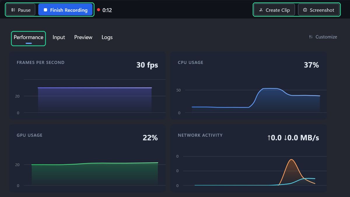Click the 30 fps value
Screen dimensions: 350x197
click(x=147, y=65)
